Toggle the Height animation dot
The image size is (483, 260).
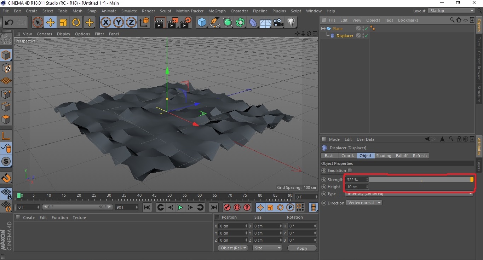324,187
